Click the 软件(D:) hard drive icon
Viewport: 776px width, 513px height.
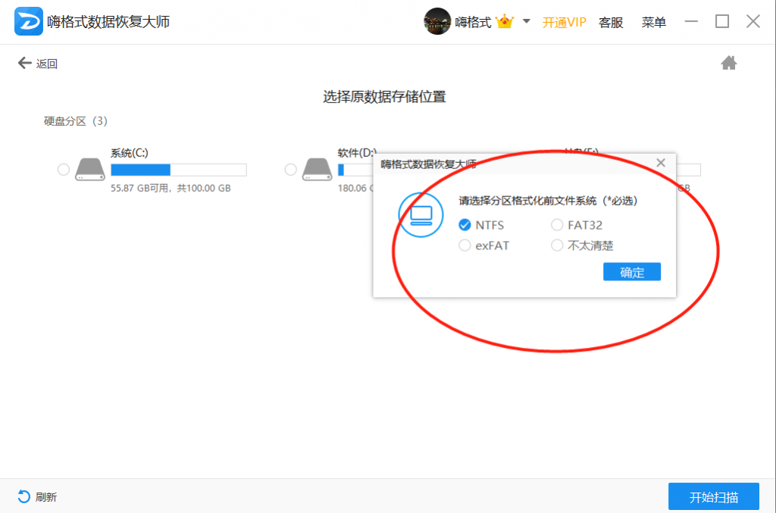click(317, 170)
